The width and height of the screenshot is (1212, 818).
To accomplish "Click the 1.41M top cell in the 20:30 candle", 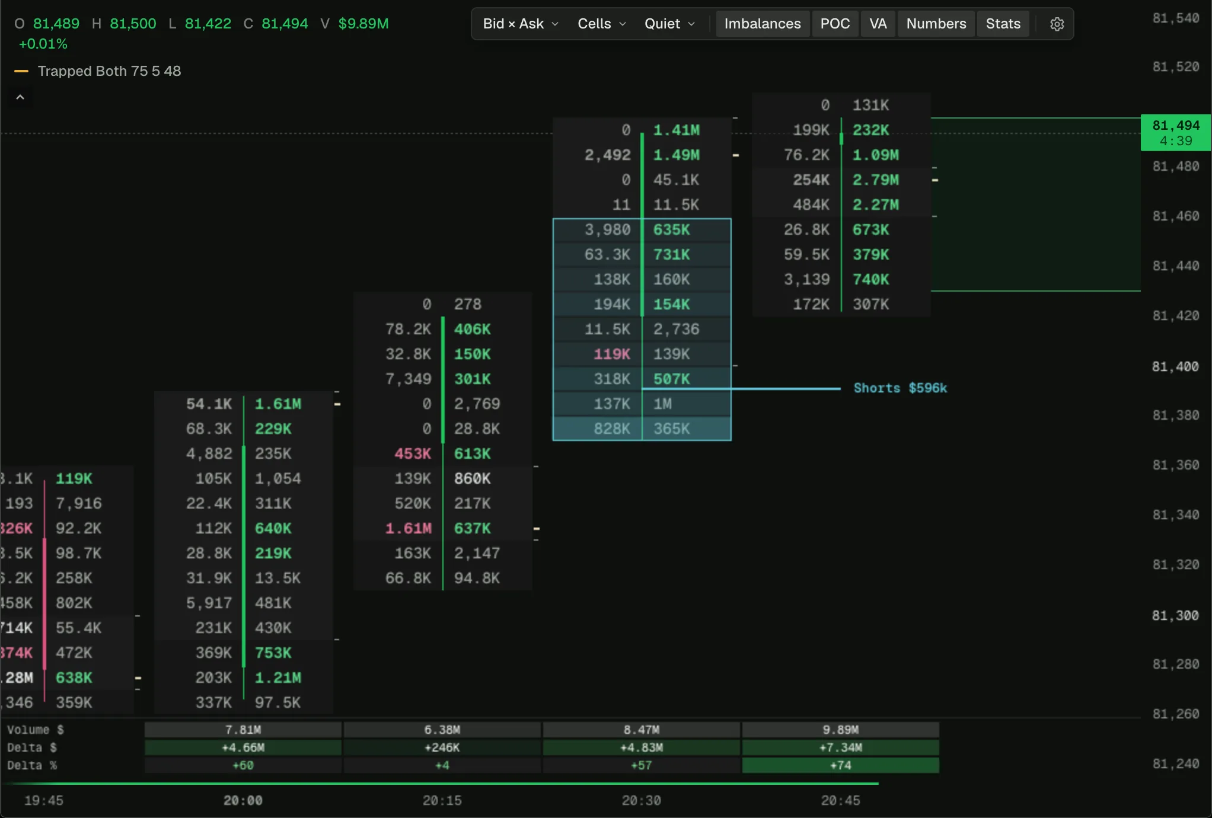I will tap(676, 130).
